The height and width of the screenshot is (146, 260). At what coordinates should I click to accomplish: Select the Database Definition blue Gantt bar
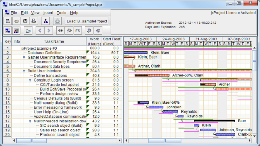136,53
